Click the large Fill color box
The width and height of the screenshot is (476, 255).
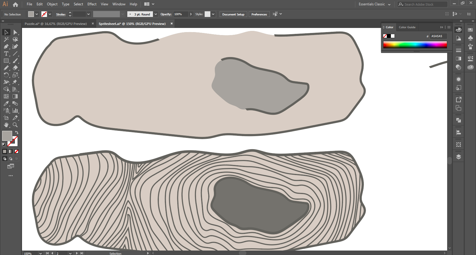click(x=7, y=136)
